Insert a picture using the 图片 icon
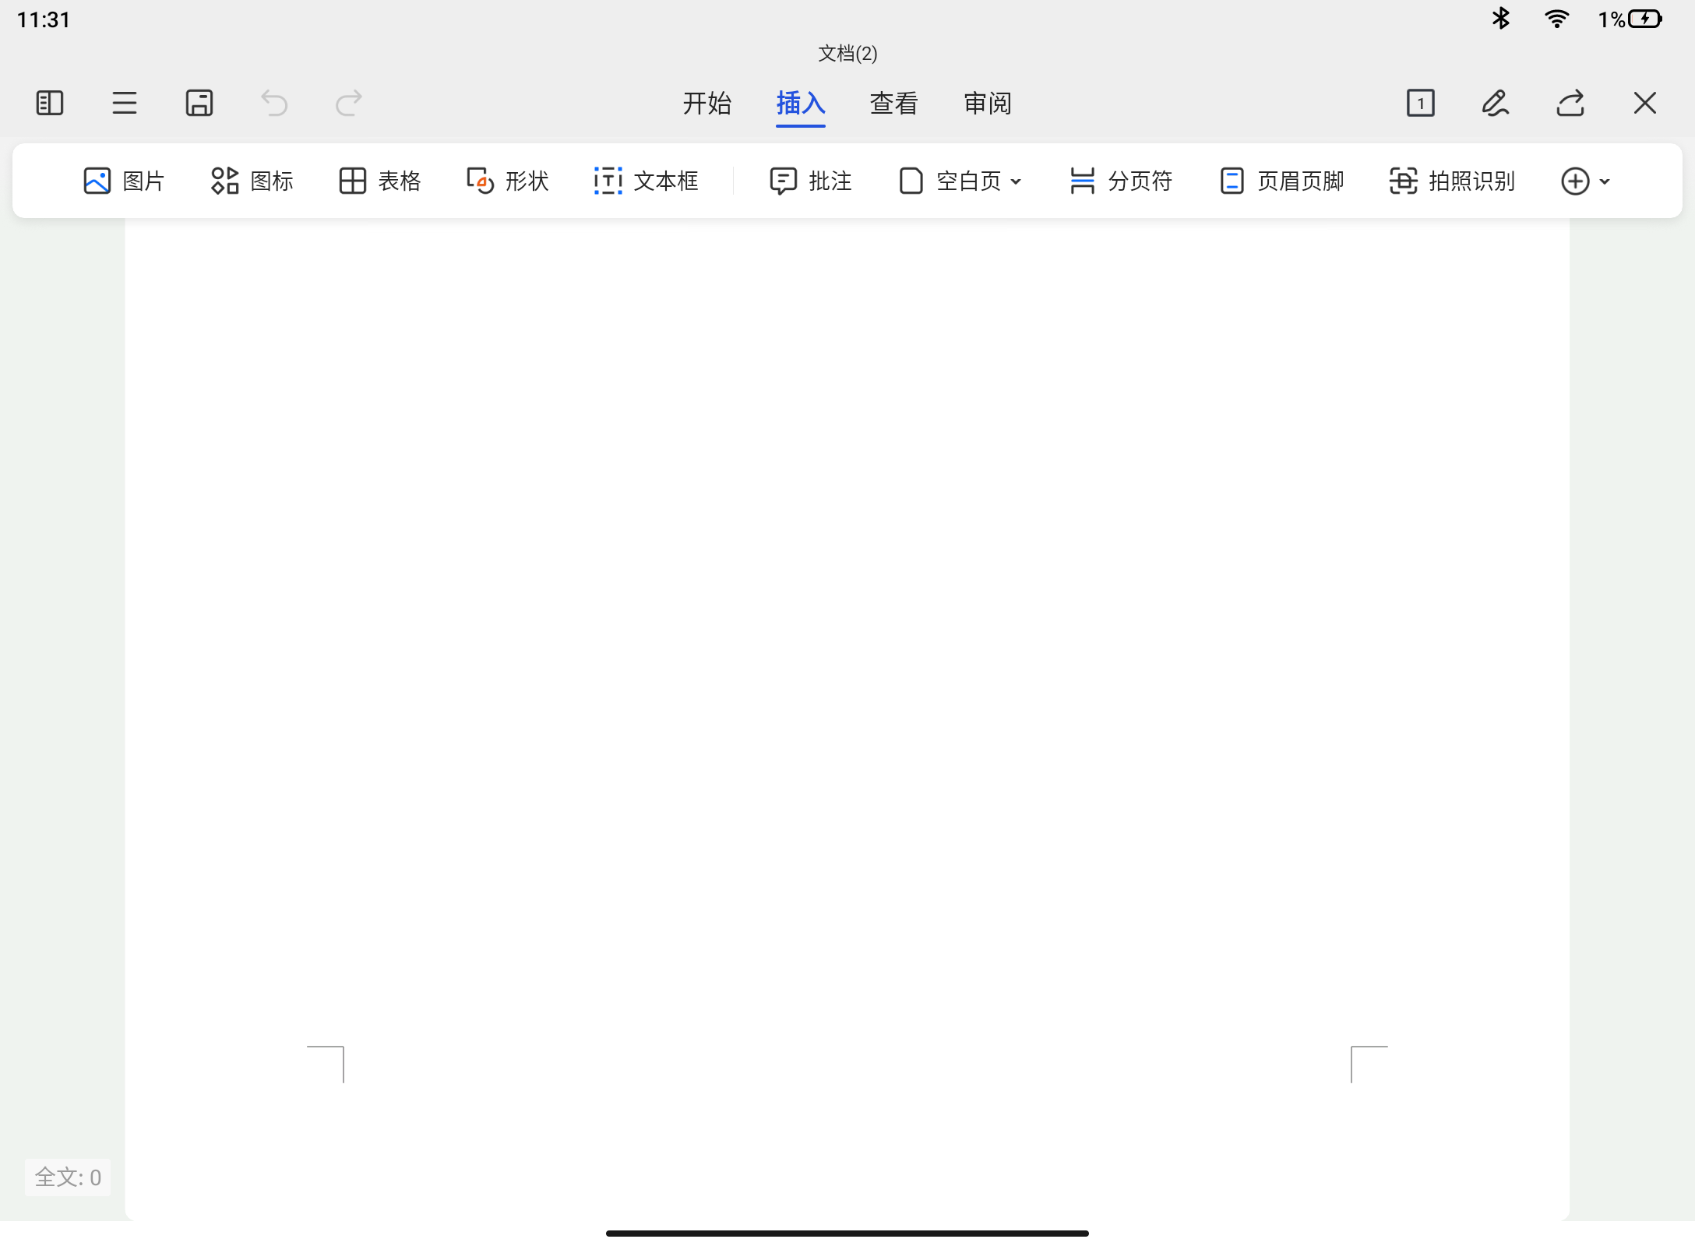 click(124, 181)
